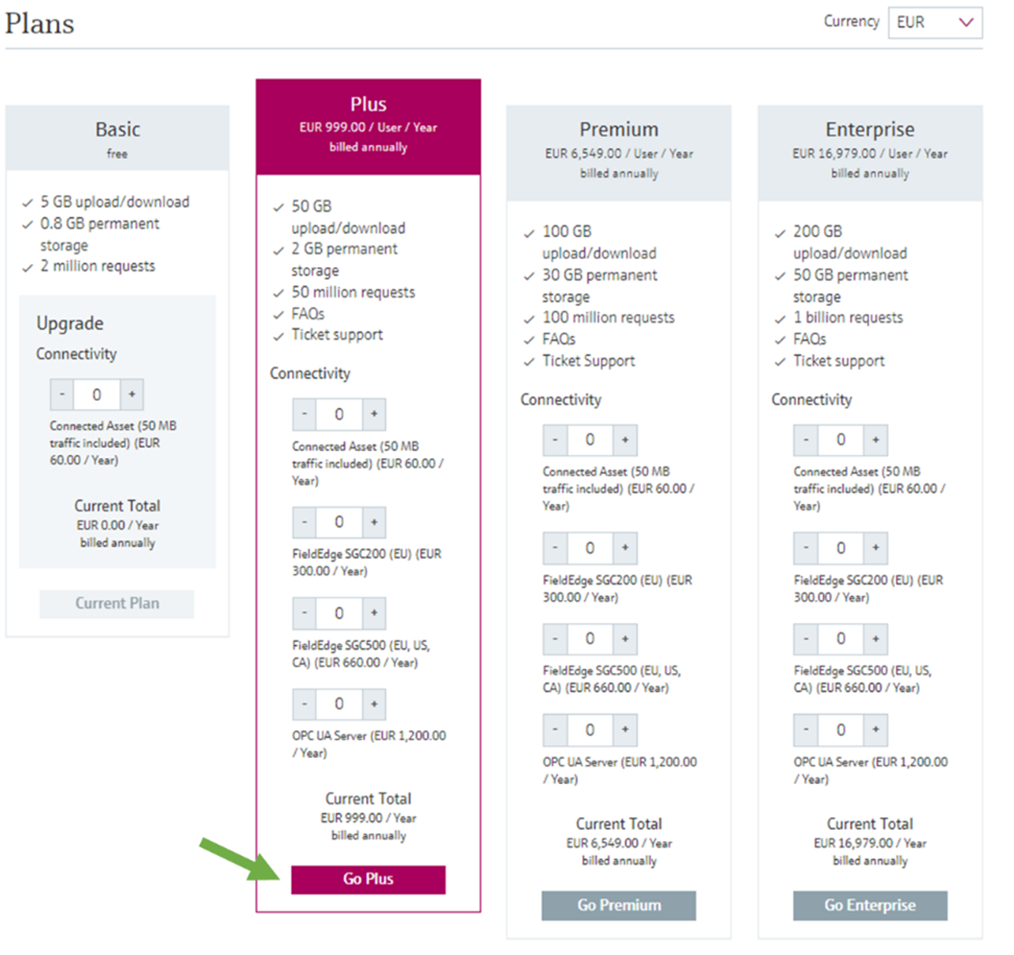Viewport: 1014px width, 955px height.
Task: Increase FieldEdge SGC500 count in Enterprise plan
Action: pos(876,639)
